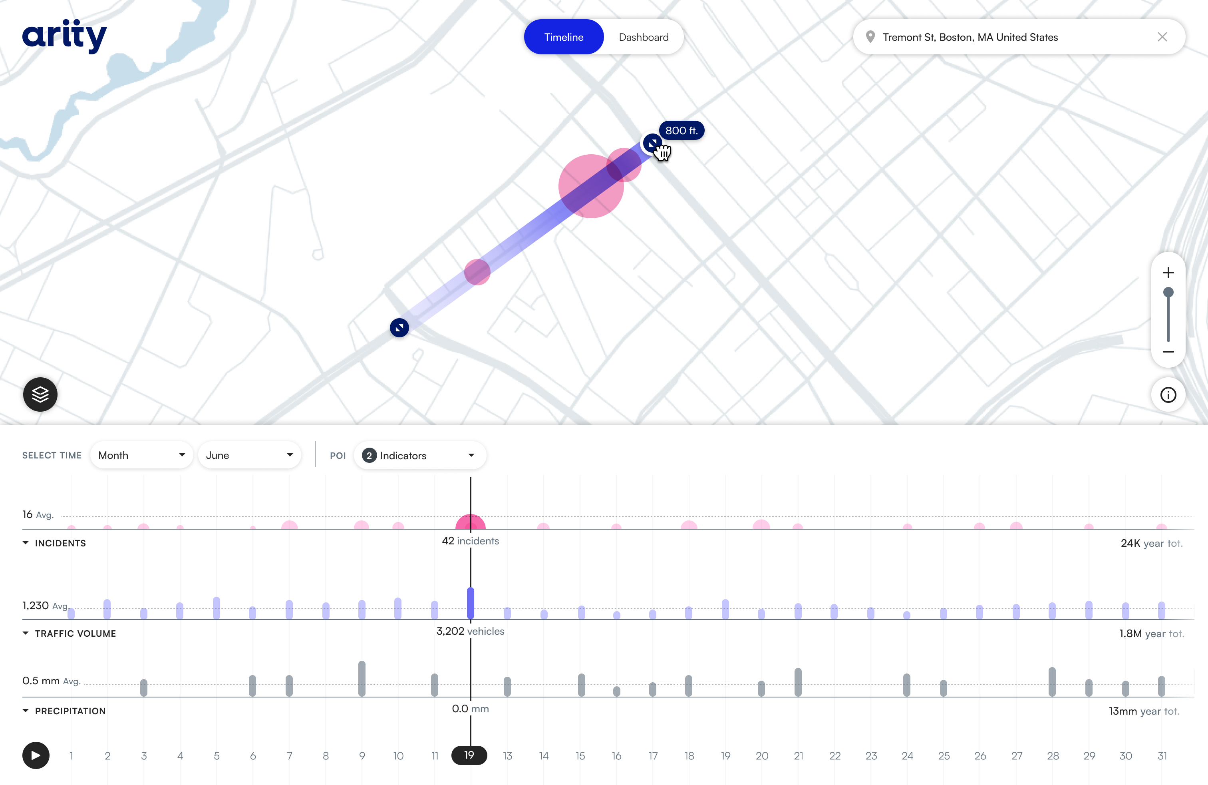Viewport: 1208px width, 785px height.
Task: Open the map layers picker
Action: pos(40,394)
